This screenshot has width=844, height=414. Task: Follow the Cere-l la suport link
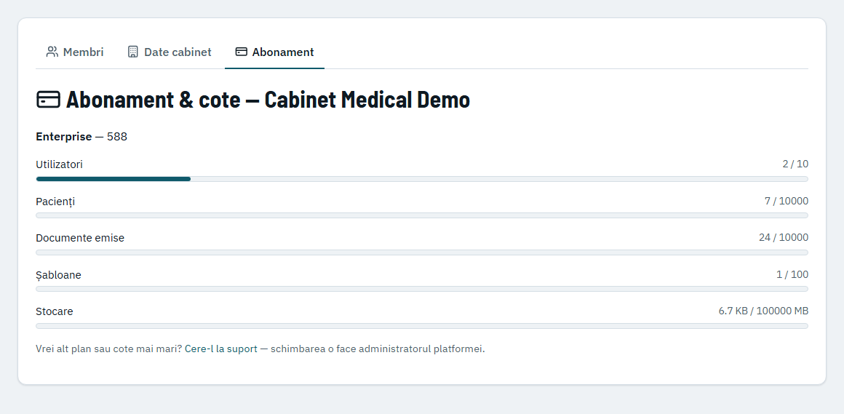tap(220, 349)
